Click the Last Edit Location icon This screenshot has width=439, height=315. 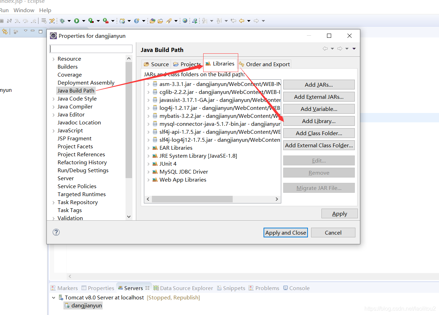pos(233,21)
